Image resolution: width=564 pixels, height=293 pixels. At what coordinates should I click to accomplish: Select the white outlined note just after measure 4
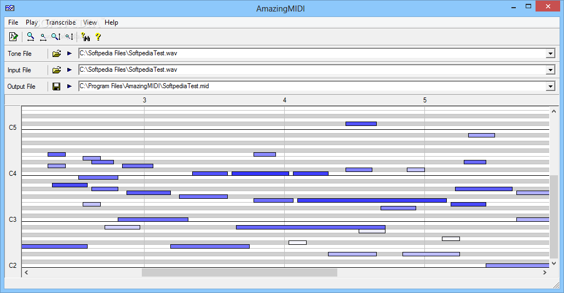(297, 243)
